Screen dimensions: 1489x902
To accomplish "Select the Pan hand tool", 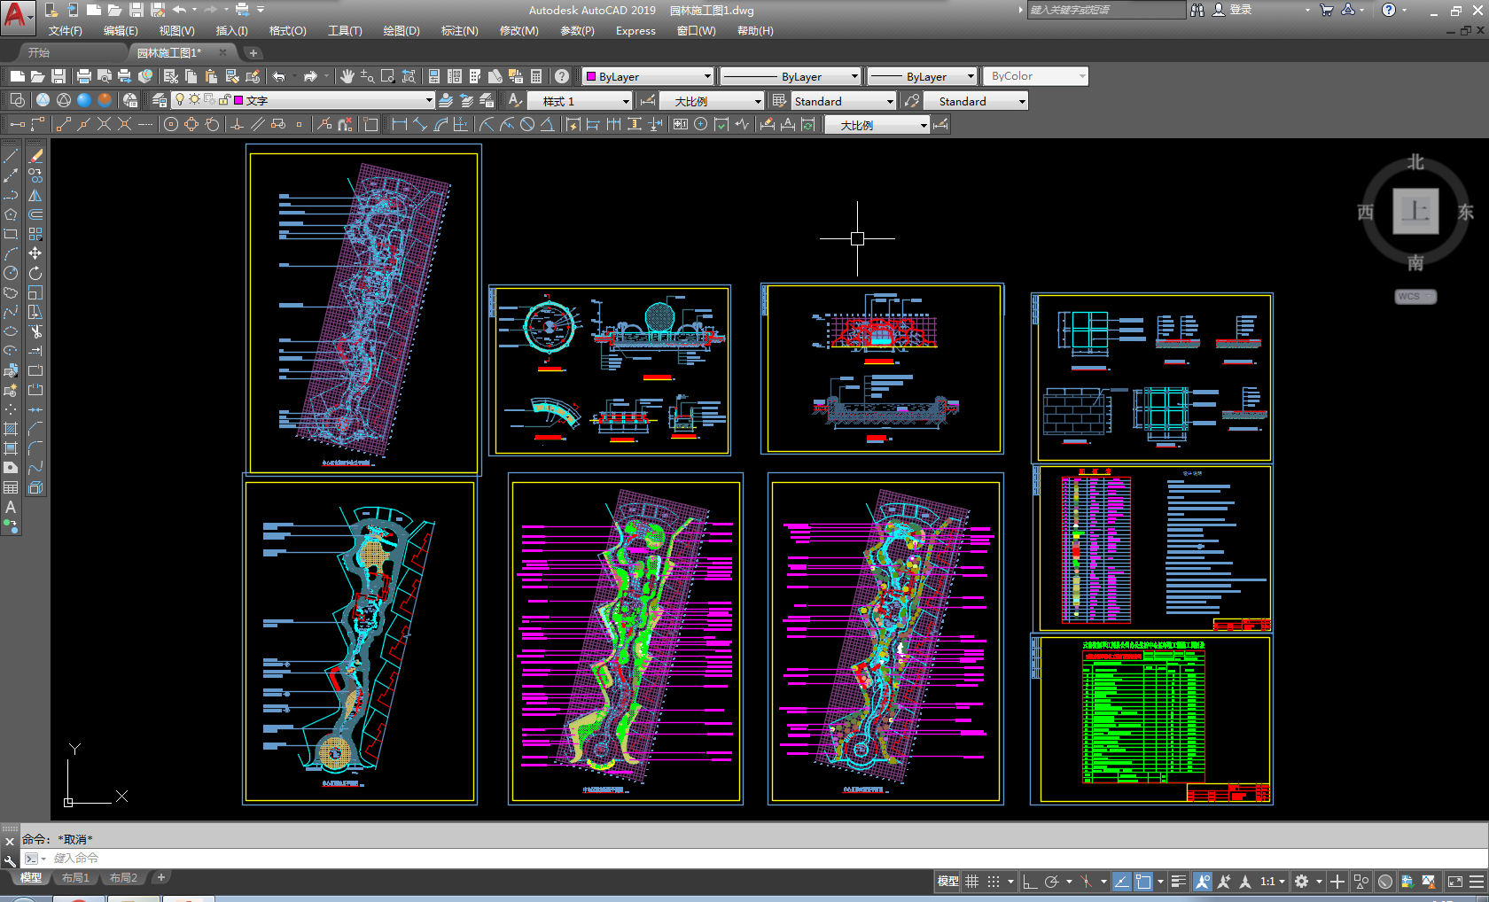I will click(x=347, y=76).
